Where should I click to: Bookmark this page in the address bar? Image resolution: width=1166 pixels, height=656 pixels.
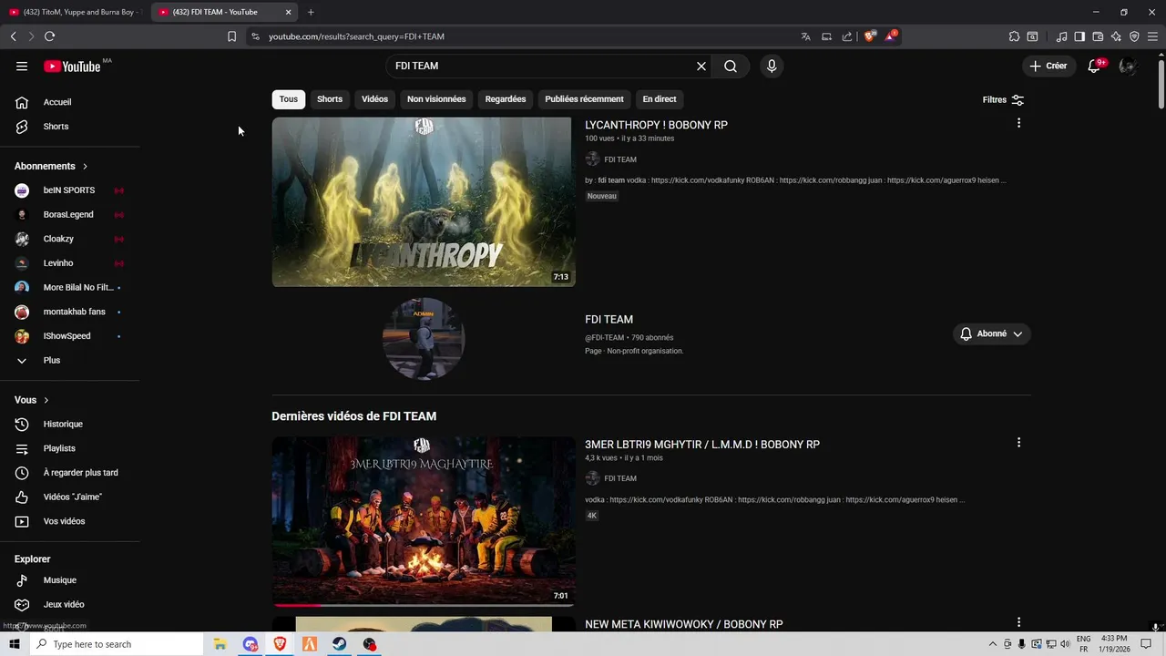pos(231,36)
